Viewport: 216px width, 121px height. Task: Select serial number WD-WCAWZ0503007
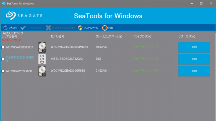[x=19, y=47]
